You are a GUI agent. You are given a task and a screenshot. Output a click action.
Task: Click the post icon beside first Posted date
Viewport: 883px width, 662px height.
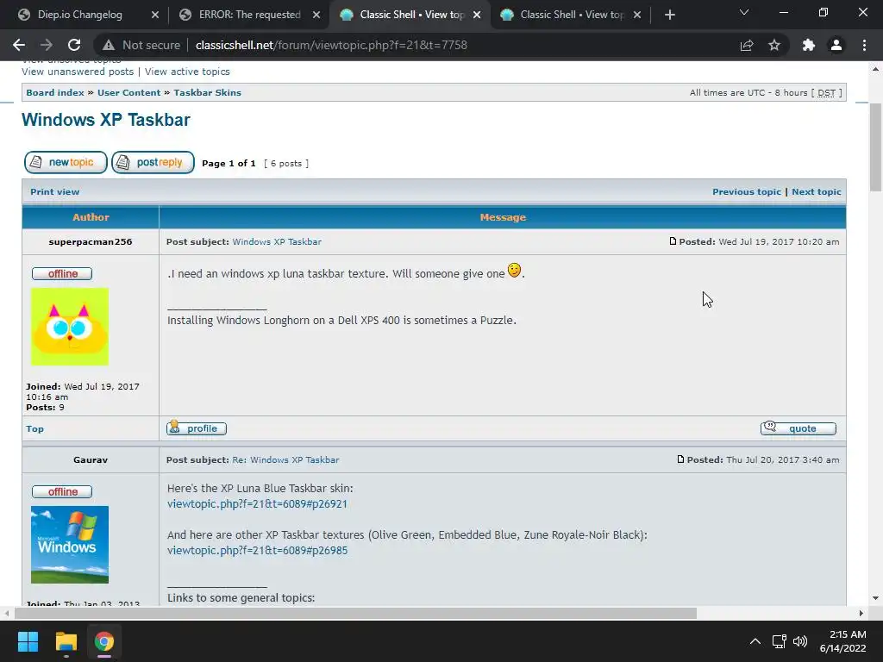673,241
